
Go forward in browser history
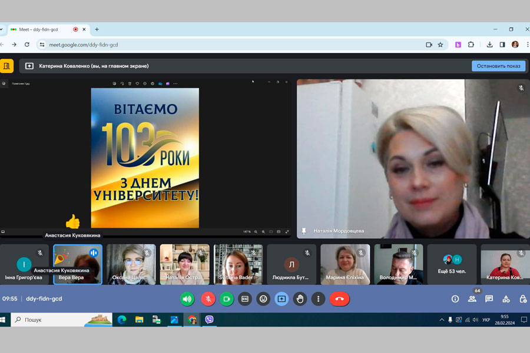(14, 45)
